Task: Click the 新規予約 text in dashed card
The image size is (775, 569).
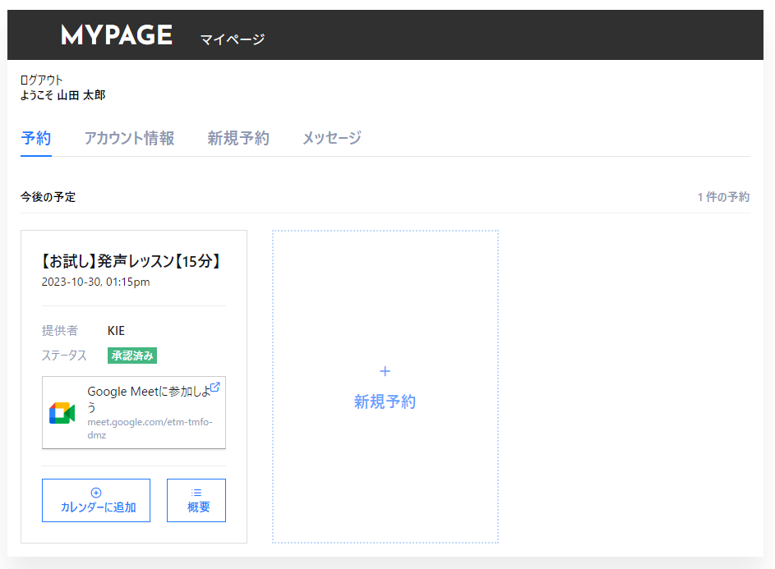Action: [x=385, y=402]
